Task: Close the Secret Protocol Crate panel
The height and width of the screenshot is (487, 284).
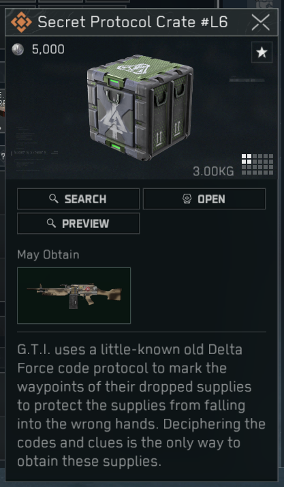Action: pyautogui.click(x=260, y=23)
